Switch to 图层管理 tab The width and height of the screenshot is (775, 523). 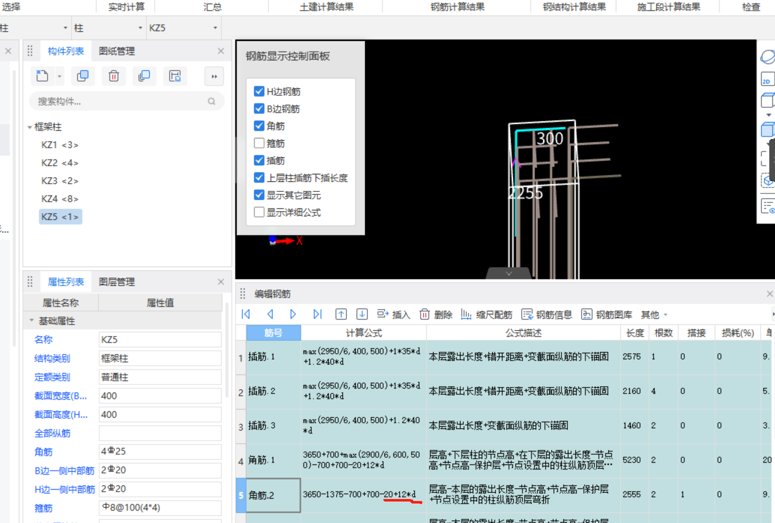click(x=117, y=282)
